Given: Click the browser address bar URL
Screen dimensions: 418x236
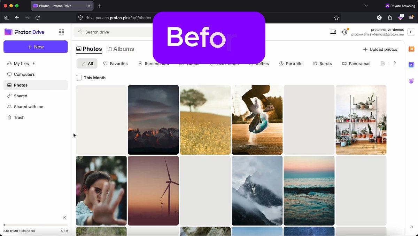Looking at the screenshot, I should 118,18.
